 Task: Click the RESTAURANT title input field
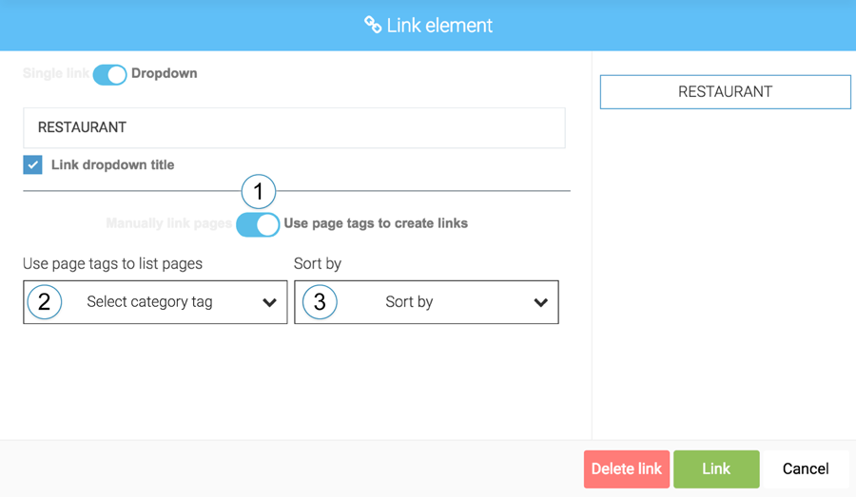pos(294,127)
